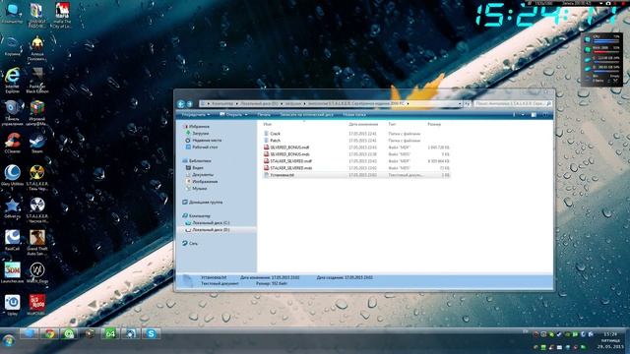The width and height of the screenshot is (630, 354).
Task: Click the Windows Start orb
Action: [8, 340]
